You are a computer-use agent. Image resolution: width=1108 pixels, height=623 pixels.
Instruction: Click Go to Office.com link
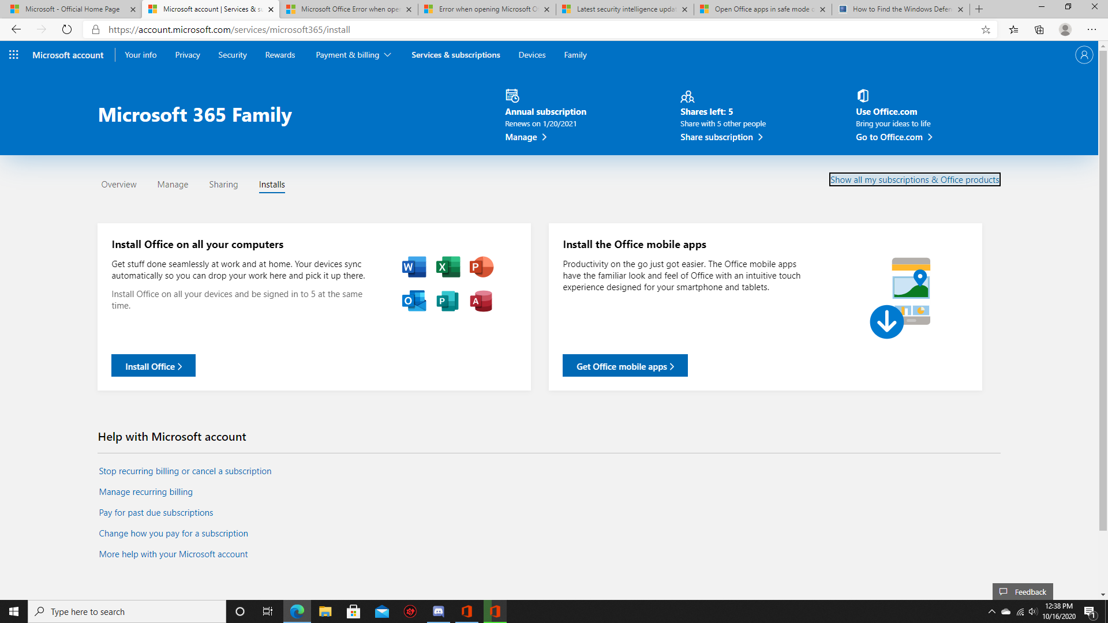tap(894, 137)
